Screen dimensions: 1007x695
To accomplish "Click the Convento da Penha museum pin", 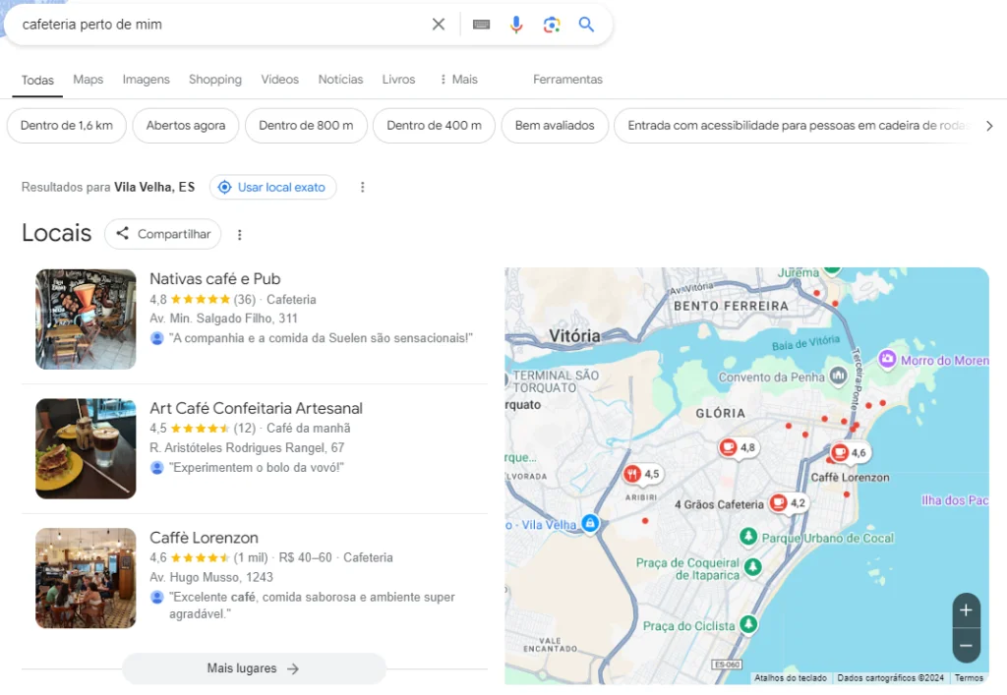I will pyautogui.click(x=838, y=376).
